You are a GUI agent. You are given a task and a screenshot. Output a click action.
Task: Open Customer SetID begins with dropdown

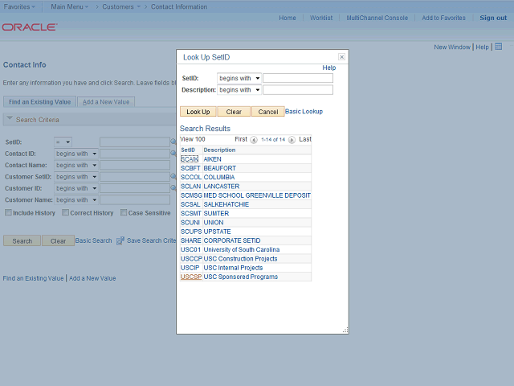[x=76, y=177]
